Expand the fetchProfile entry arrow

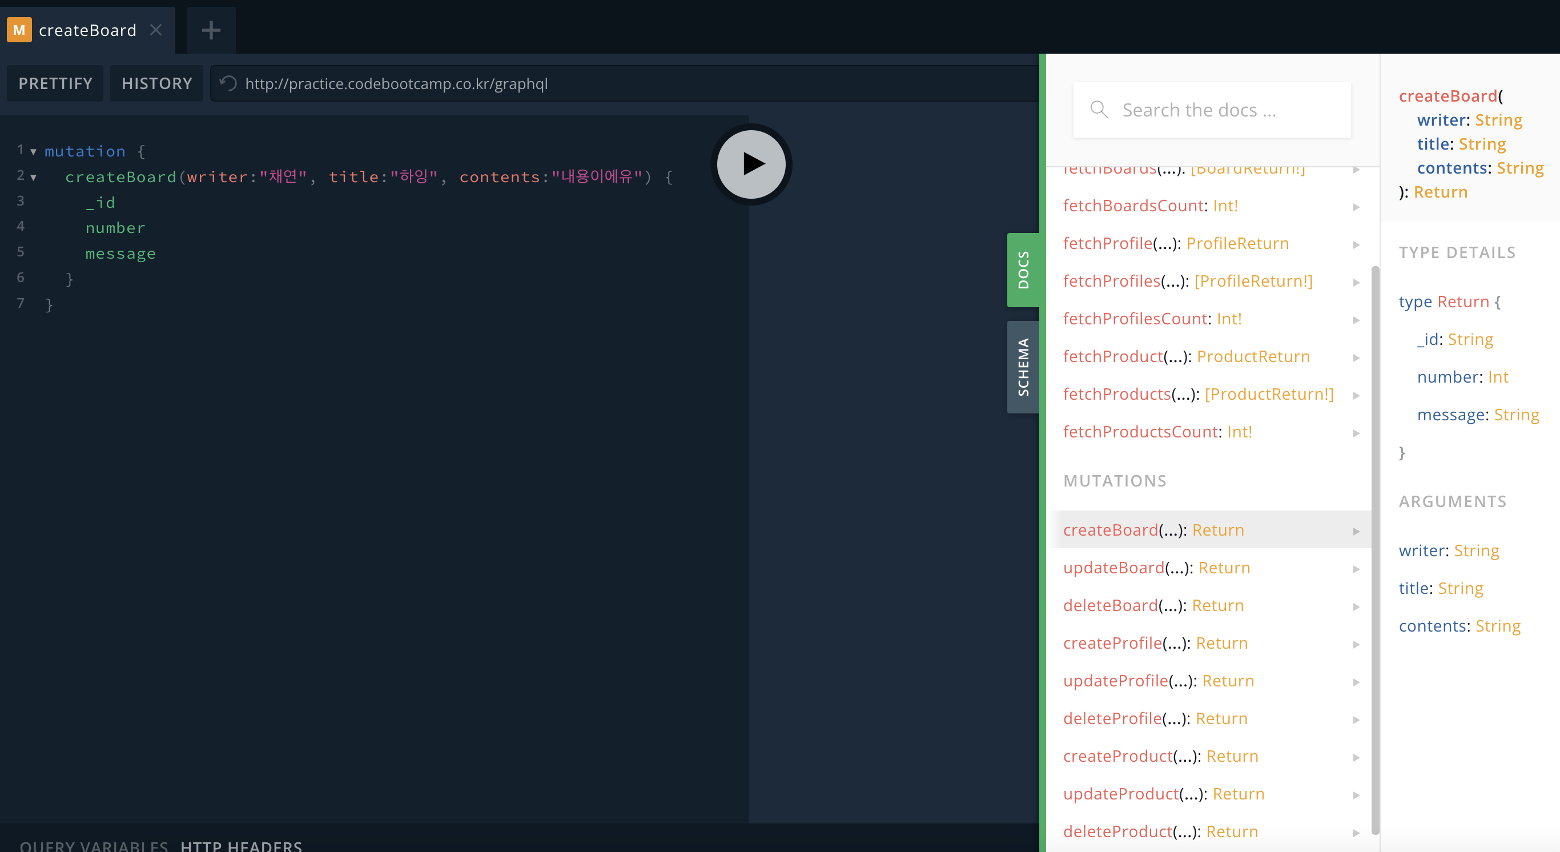point(1356,244)
